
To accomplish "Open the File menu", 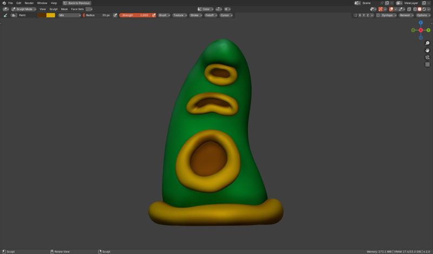I will click(x=10, y=3).
